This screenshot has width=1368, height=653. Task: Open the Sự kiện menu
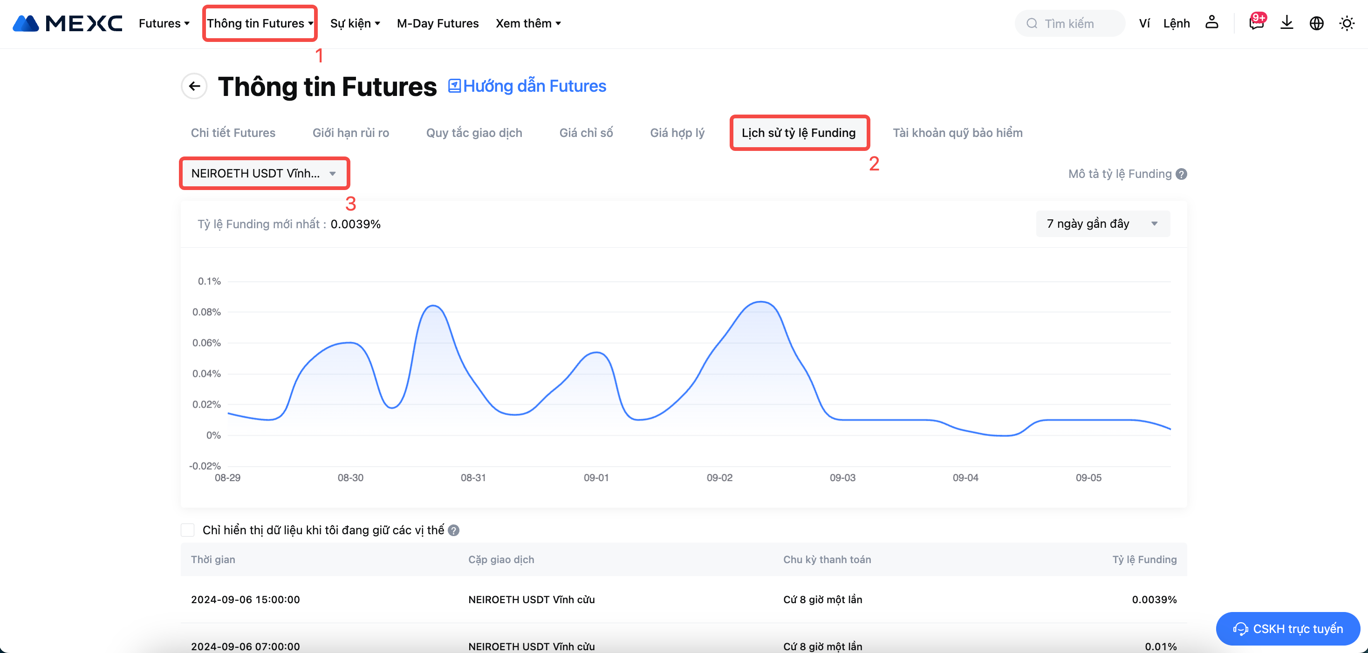click(355, 23)
